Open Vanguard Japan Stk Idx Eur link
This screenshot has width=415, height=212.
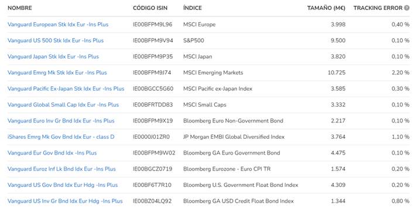[53, 57]
